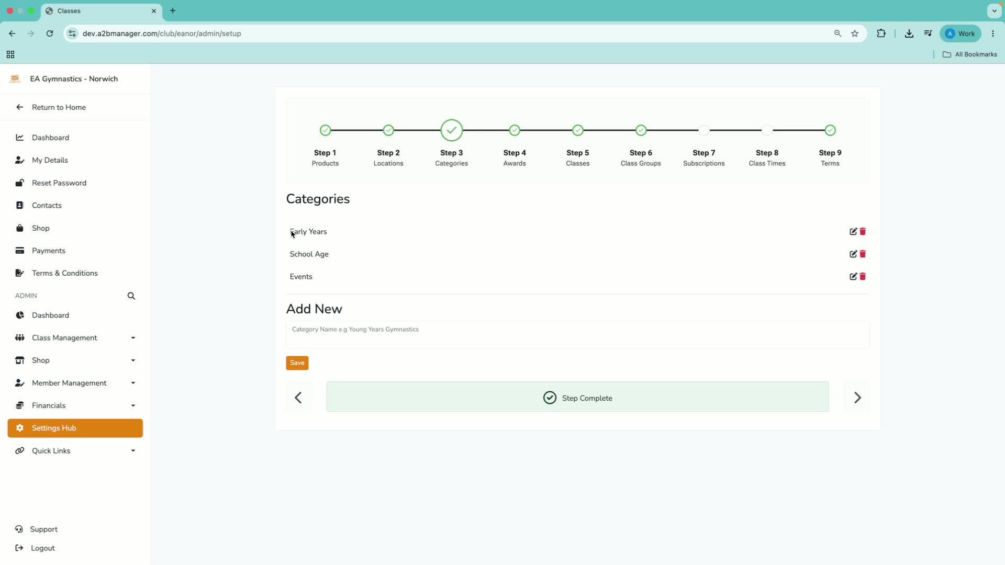Select Step 3 Categories circle
This screenshot has width=1005, height=565.
coord(452,130)
